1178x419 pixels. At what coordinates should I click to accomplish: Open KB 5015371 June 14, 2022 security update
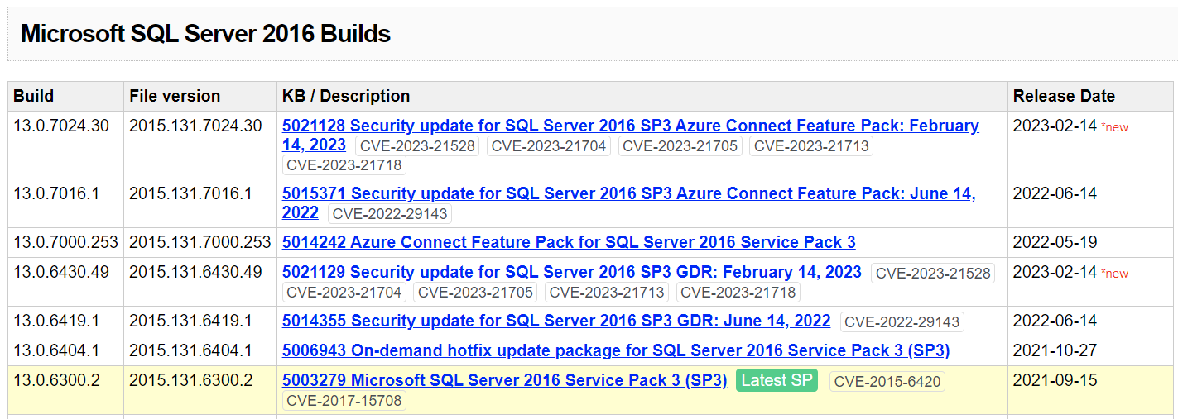(627, 194)
